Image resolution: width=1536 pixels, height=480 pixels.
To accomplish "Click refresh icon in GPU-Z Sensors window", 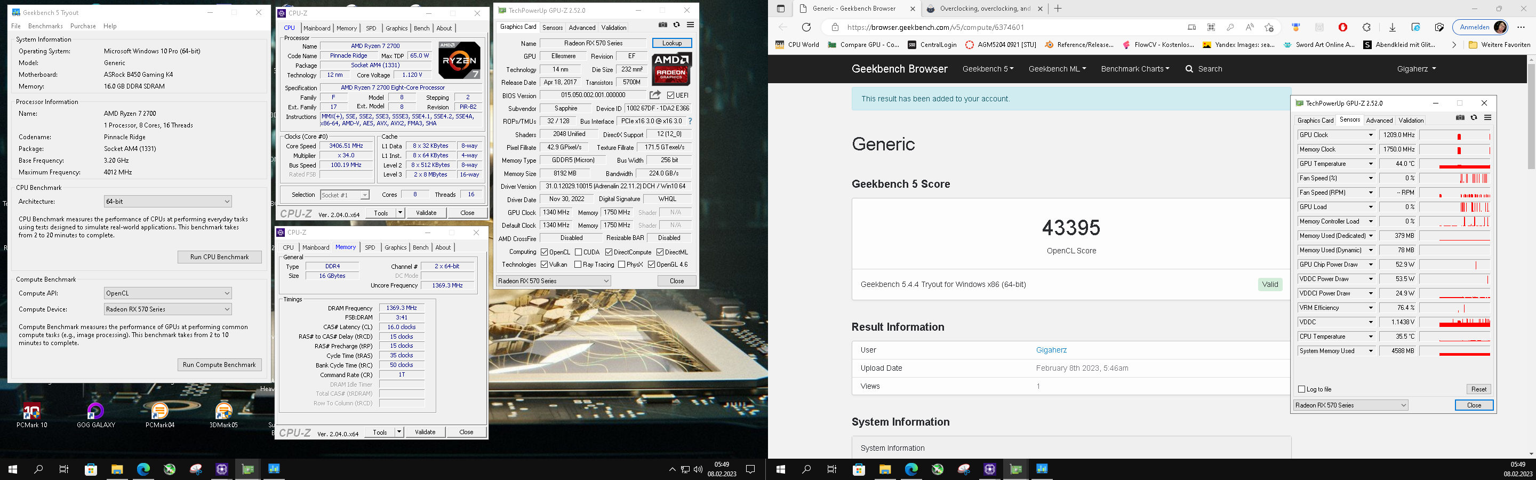I will (1474, 118).
